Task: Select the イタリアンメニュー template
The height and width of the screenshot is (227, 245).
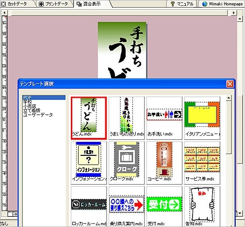Action: (x=202, y=118)
